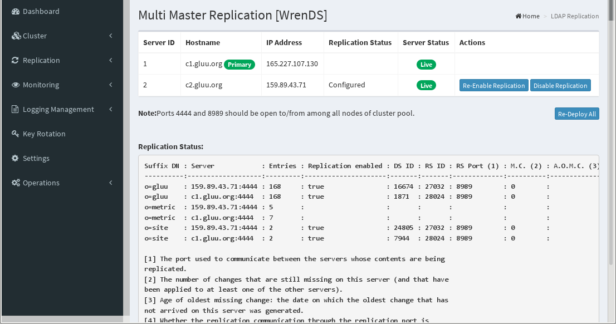616x324 pixels.
Task: Expand the Cluster menu chevron
Action: (111, 36)
